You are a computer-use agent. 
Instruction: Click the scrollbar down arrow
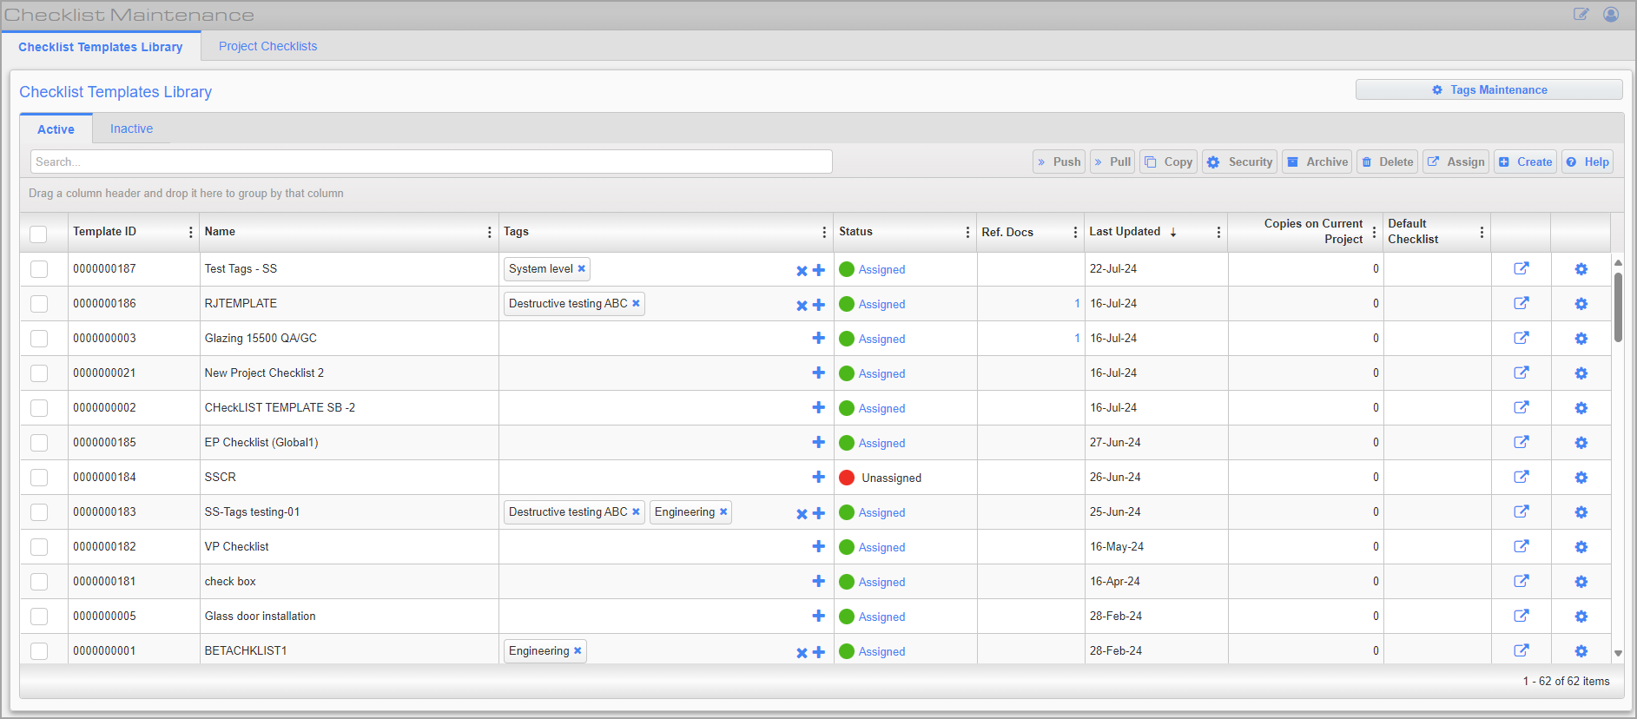[1618, 653]
